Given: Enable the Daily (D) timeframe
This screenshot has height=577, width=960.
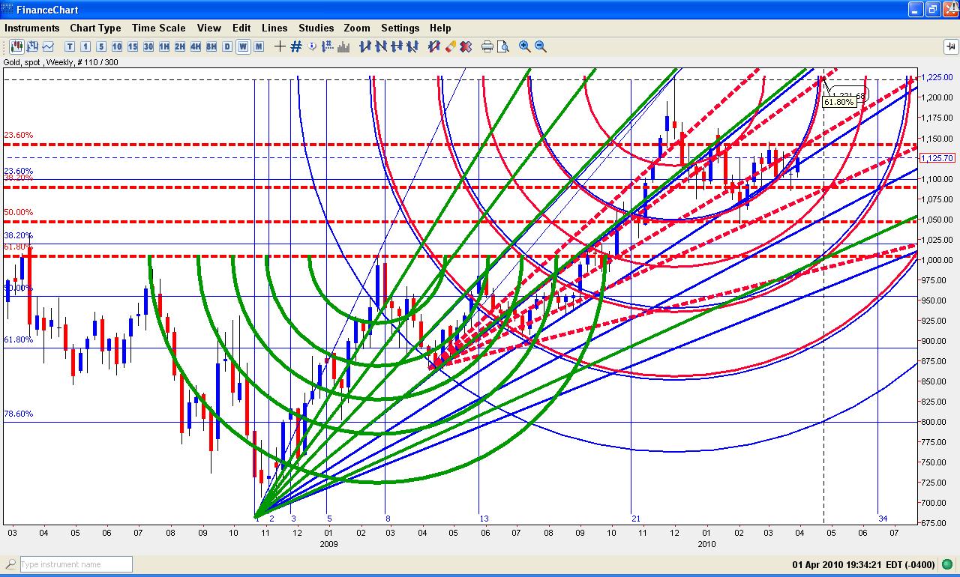Looking at the screenshot, I should pos(226,46).
